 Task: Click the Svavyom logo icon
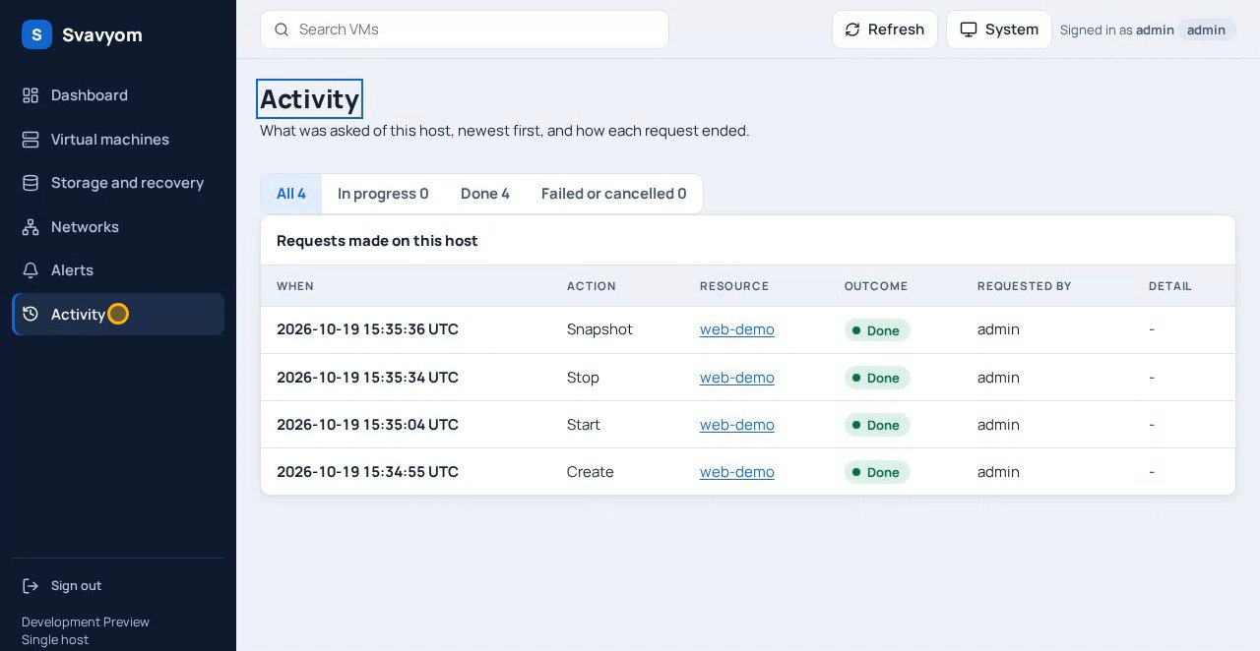pos(36,34)
